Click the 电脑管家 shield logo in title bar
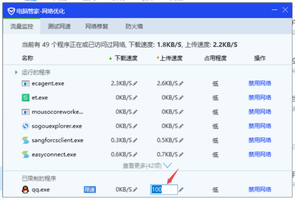 tap(10, 11)
